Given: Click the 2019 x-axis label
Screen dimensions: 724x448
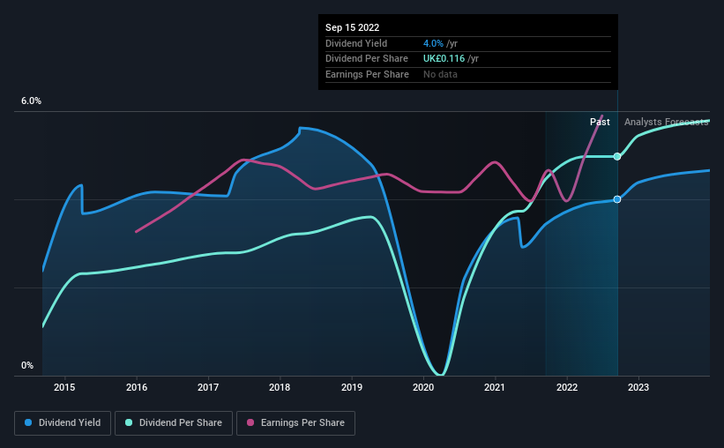Looking at the screenshot, I should click(352, 387).
